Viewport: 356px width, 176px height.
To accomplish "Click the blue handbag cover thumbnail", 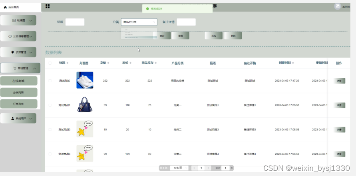I will (85, 105).
